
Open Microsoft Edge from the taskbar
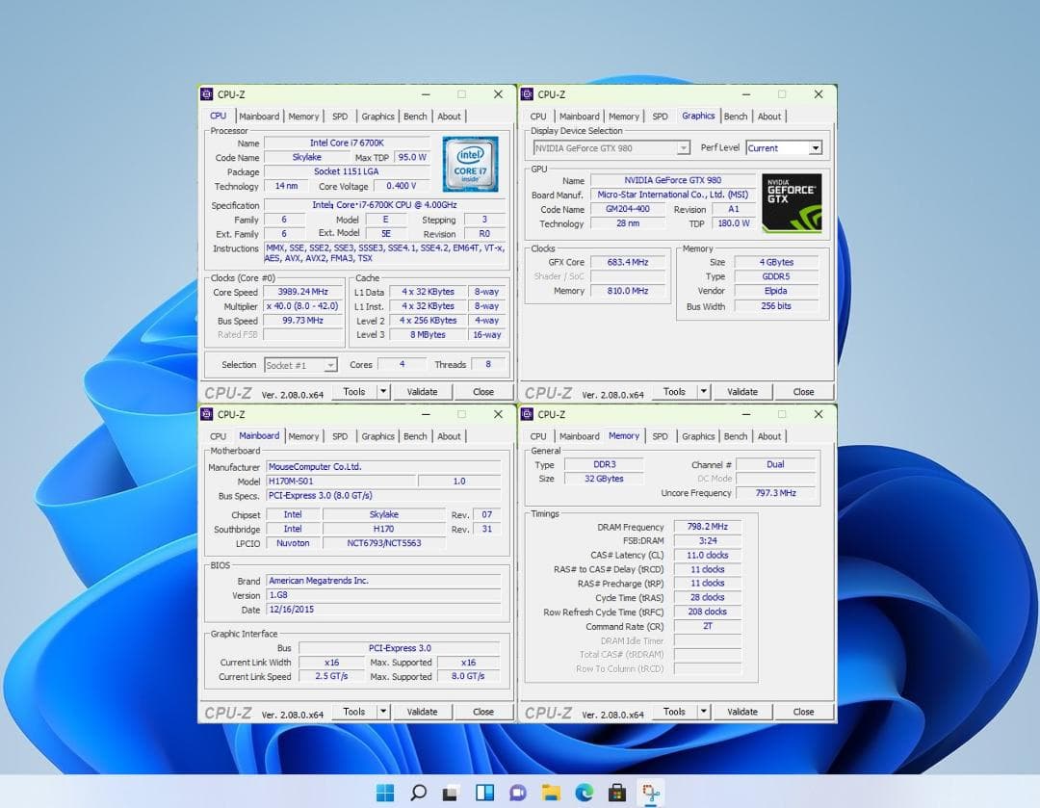point(583,792)
